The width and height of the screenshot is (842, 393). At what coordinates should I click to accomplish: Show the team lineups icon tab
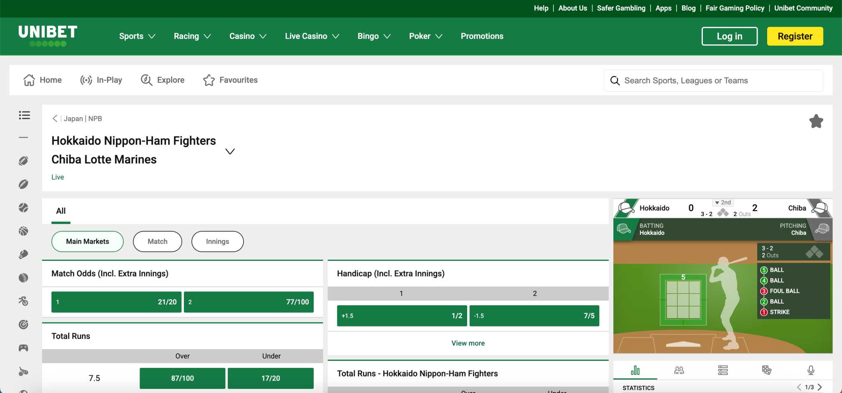point(679,370)
